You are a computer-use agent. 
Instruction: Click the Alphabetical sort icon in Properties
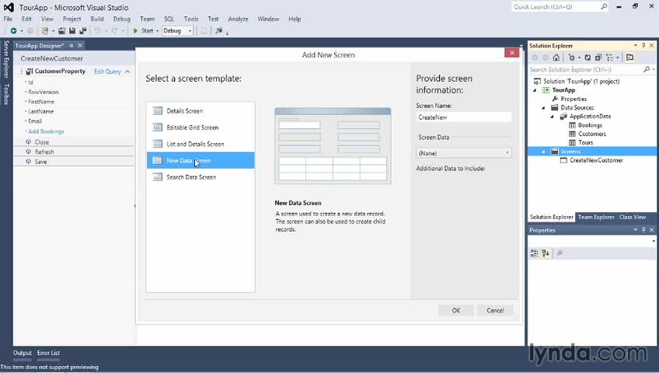tap(546, 253)
